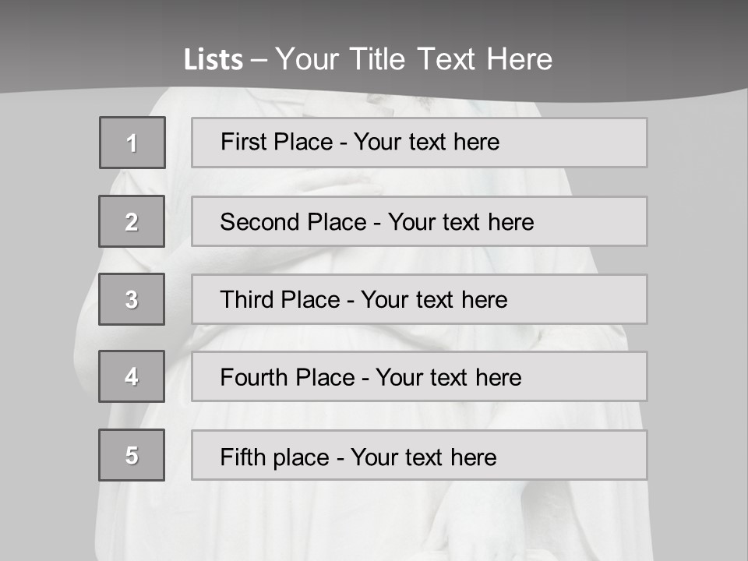This screenshot has width=748, height=561.
Task: Click the number 1 box
Action: click(x=132, y=143)
